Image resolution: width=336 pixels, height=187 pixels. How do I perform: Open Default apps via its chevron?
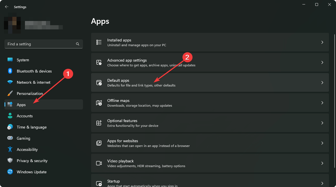coord(322,83)
